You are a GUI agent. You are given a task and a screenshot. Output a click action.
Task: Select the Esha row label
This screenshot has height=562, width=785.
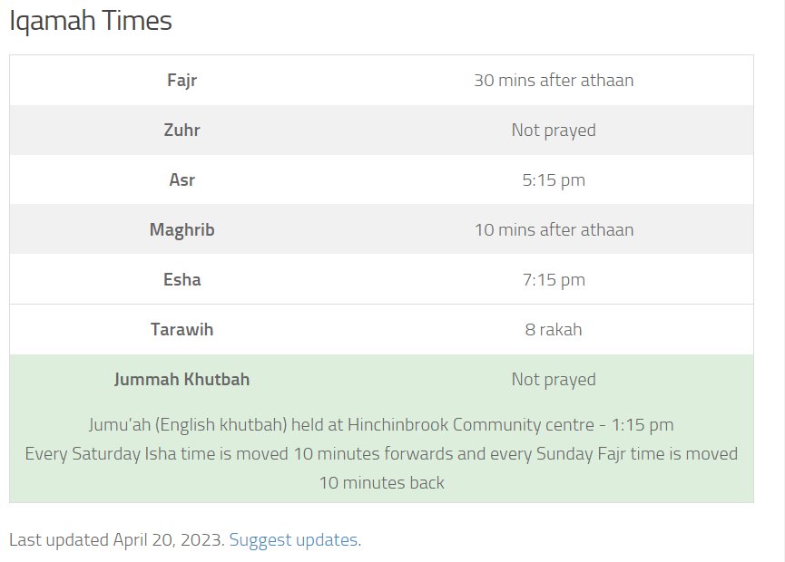(182, 279)
